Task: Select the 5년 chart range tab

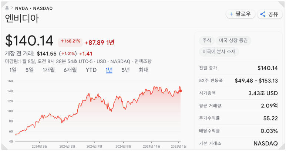Action: click(x=125, y=70)
